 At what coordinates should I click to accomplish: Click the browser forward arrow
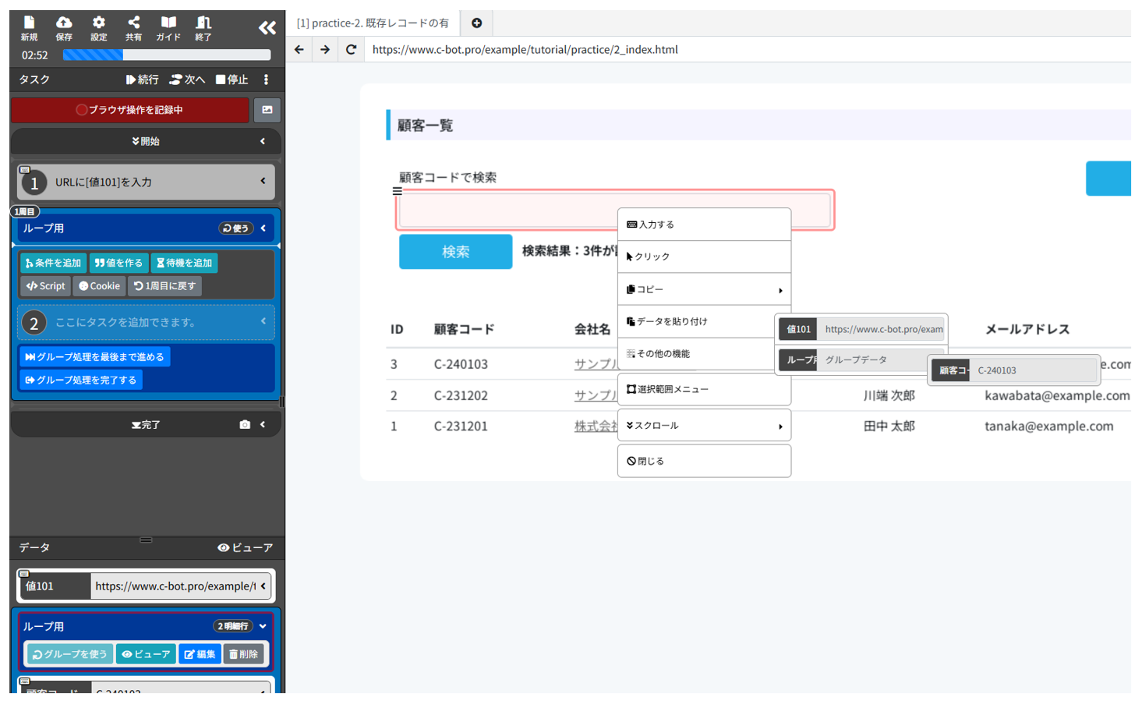325,49
